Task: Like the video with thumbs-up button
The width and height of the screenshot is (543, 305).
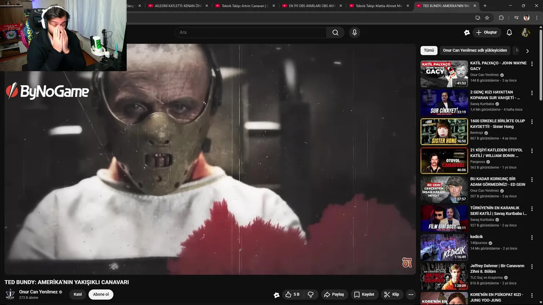Action: 293,294
